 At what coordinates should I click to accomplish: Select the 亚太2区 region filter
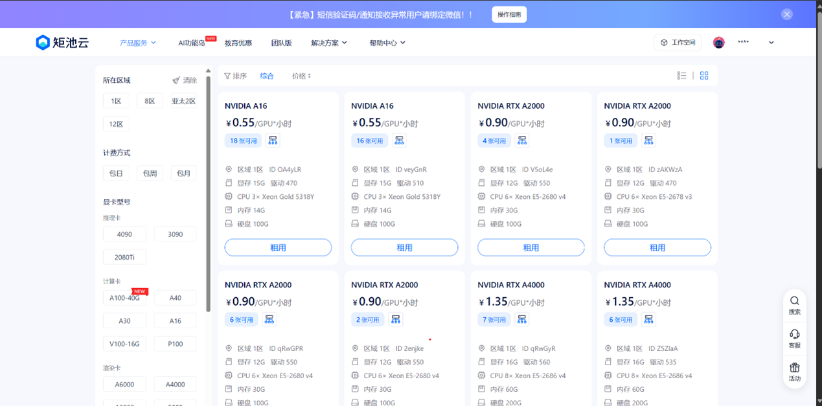coord(183,101)
